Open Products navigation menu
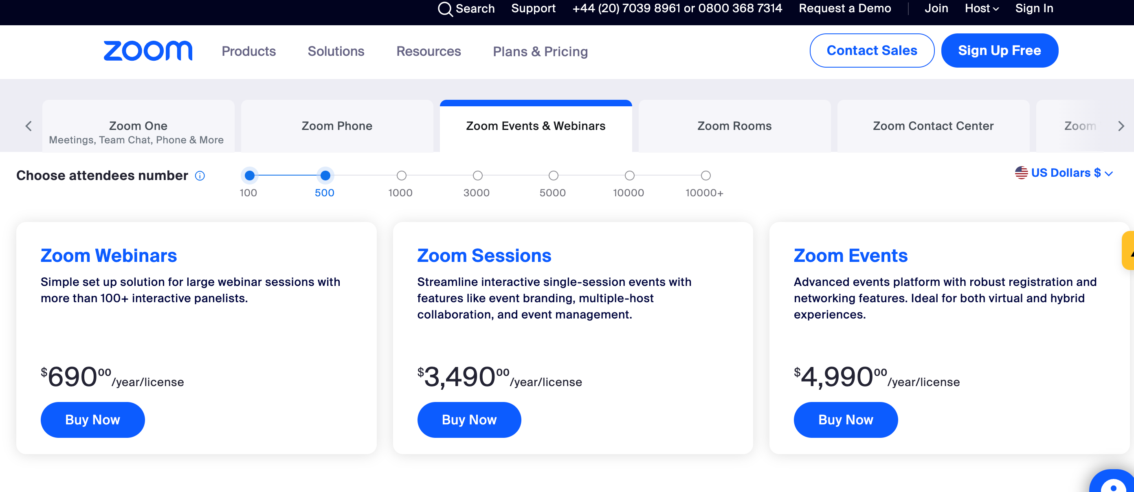 [249, 51]
